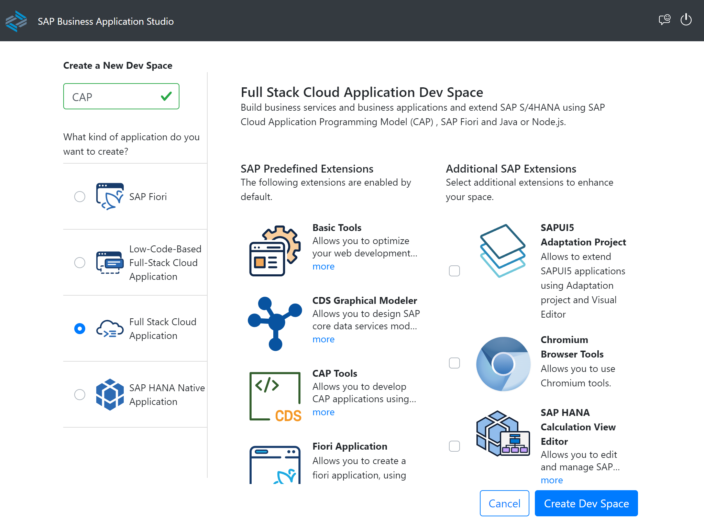
Task: Click the 'Additional SAP Extensions' heading
Action: 511,169
